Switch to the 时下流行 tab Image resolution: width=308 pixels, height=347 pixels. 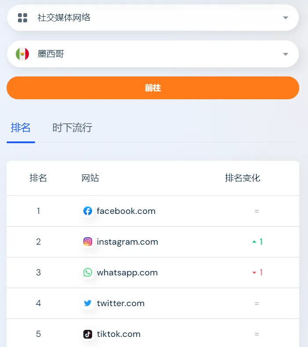click(72, 128)
